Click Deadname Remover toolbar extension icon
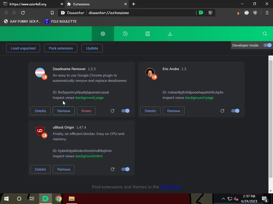Screen dimensions: 273x204 (247, 13)
